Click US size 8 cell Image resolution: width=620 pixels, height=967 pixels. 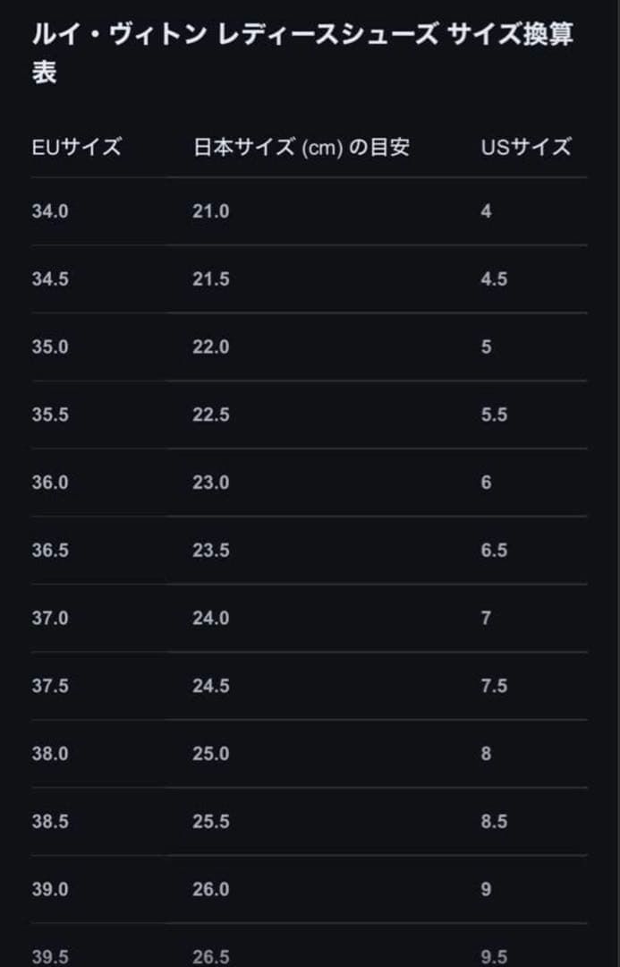(486, 754)
